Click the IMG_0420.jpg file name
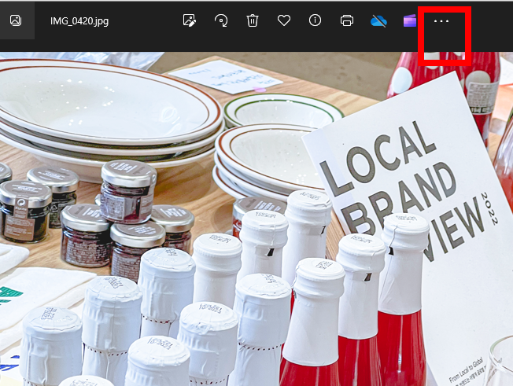 79,21
